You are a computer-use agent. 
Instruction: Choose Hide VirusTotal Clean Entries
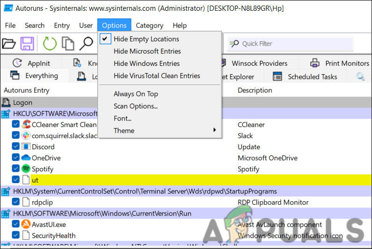pyautogui.click(x=160, y=76)
